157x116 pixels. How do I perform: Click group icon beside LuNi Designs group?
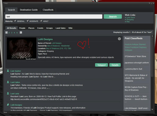click(x=8, y=105)
